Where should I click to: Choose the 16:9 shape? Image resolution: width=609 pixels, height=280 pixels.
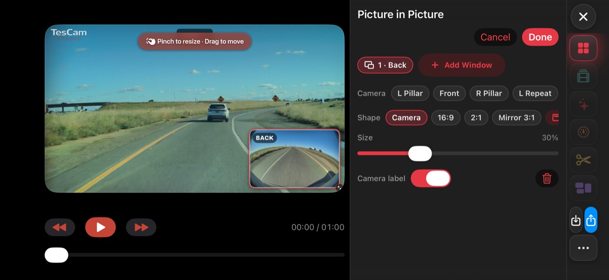click(x=446, y=117)
